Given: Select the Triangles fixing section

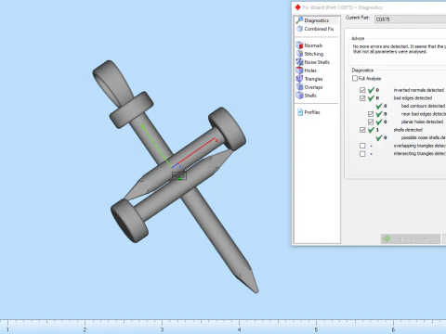Looking at the screenshot, I should click(313, 79).
